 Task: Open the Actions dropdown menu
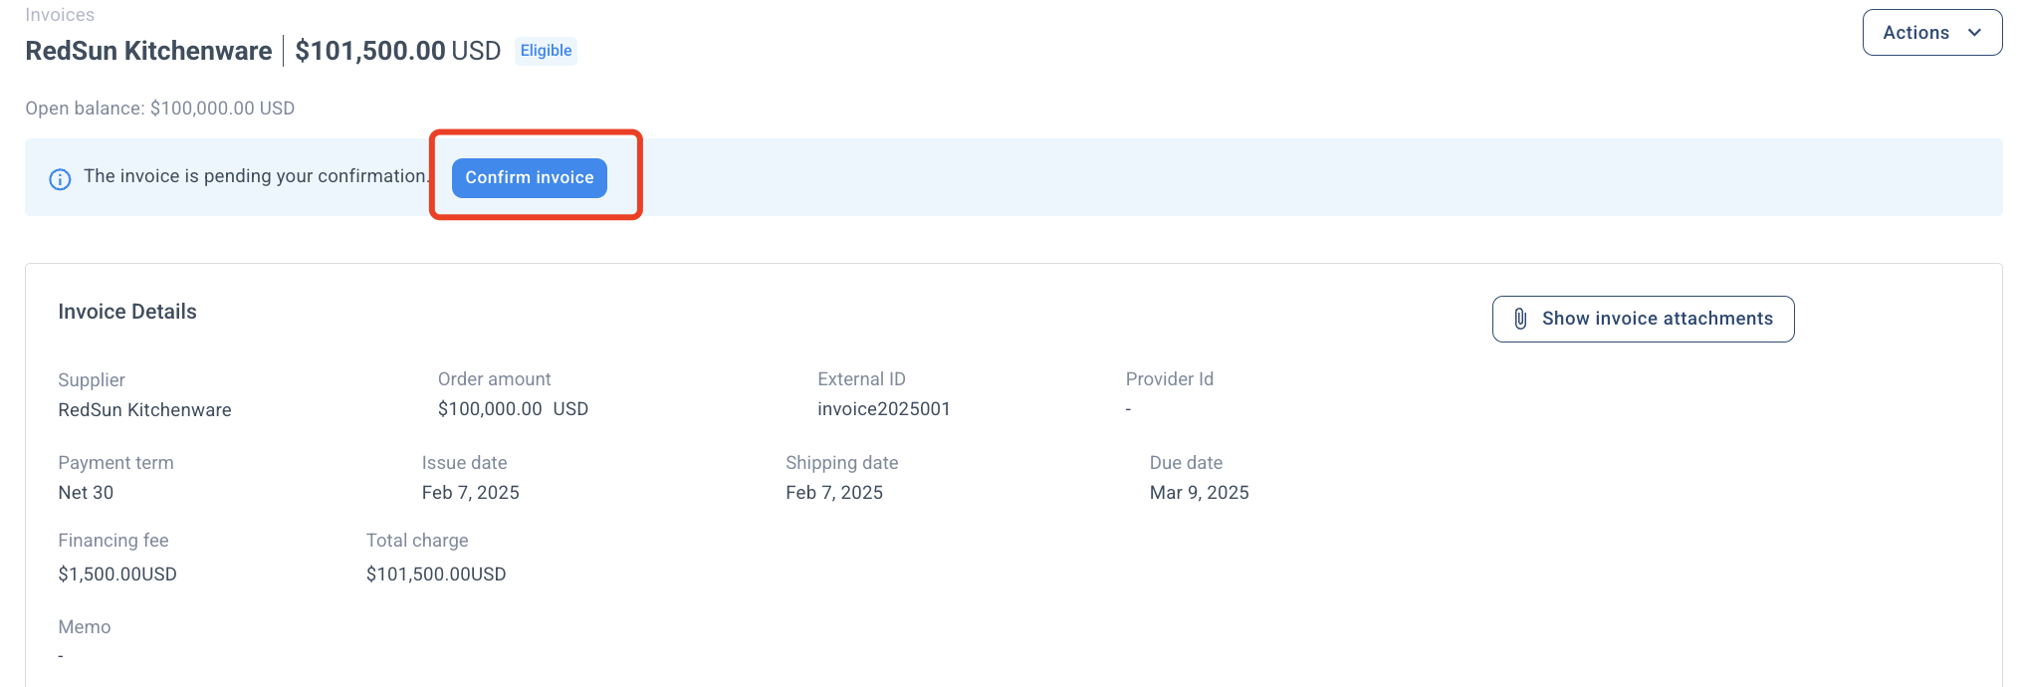tap(1931, 33)
